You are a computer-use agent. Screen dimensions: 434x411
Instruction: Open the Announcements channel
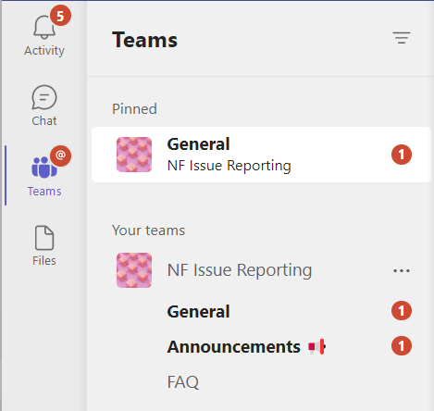coord(233,346)
